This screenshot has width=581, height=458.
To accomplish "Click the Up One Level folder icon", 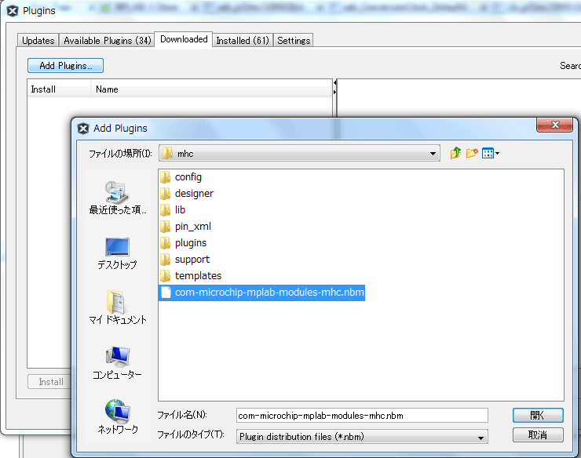I will (x=455, y=154).
